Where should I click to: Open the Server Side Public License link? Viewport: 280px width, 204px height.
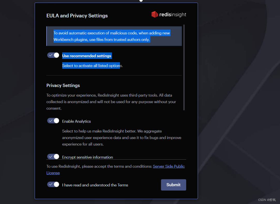click(169, 166)
